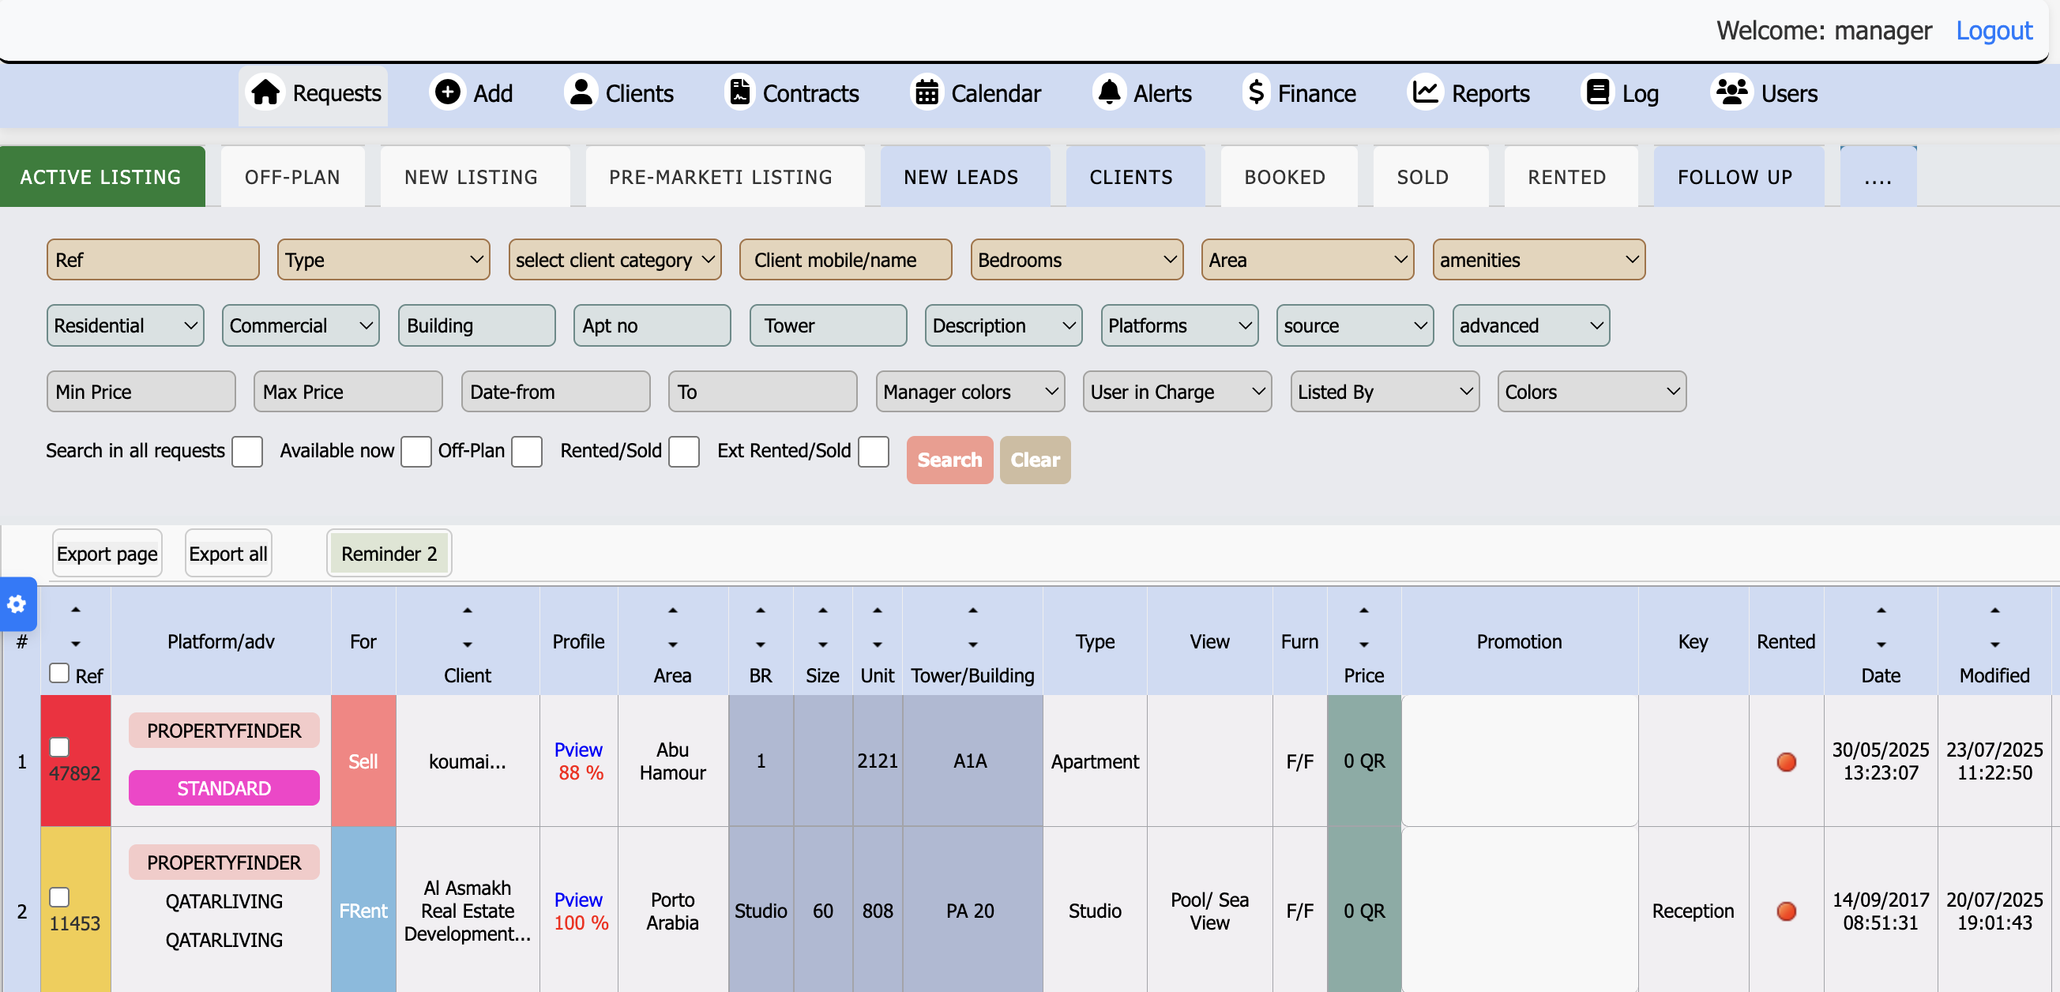This screenshot has height=992, width=2060.
Task: Sort Area column descending arrow
Action: pyautogui.click(x=672, y=644)
